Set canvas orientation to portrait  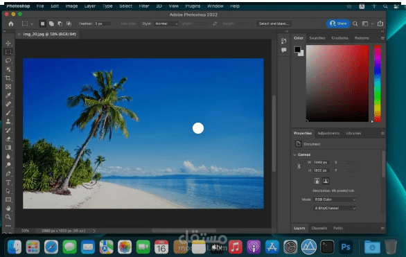tap(317, 181)
